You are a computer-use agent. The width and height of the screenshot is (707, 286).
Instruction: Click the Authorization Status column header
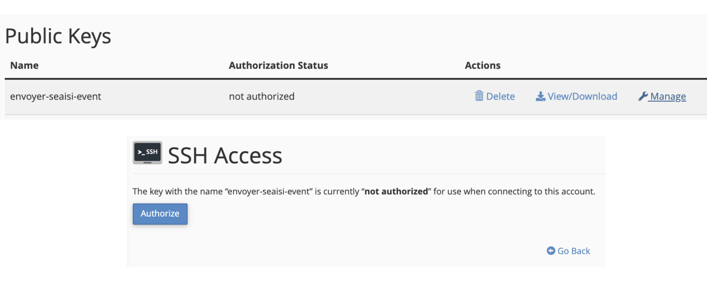(x=278, y=65)
